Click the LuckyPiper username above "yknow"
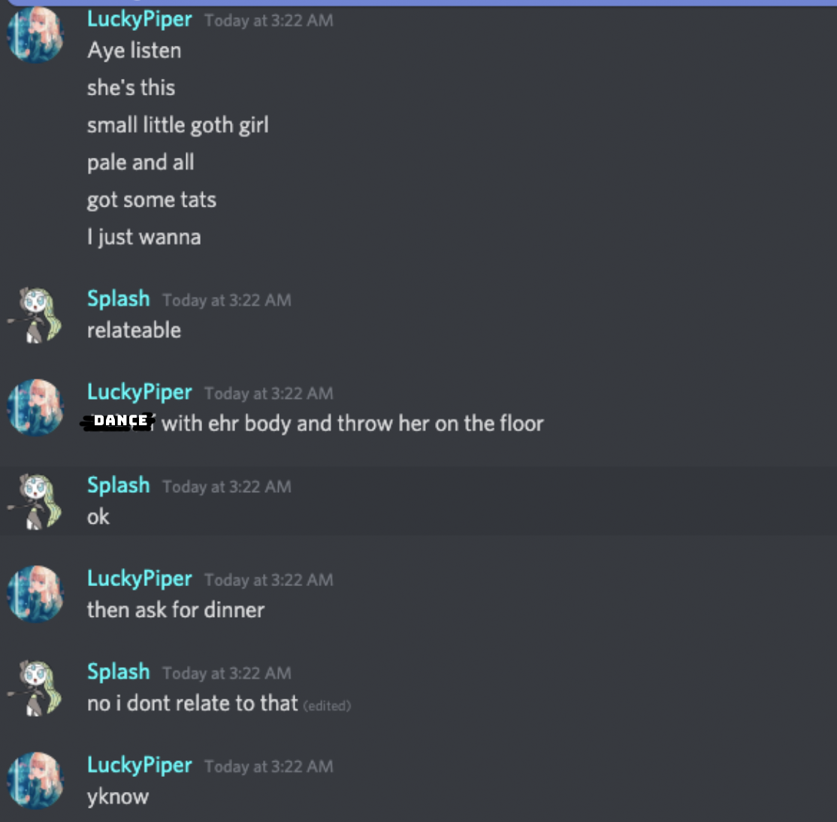 pos(139,766)
